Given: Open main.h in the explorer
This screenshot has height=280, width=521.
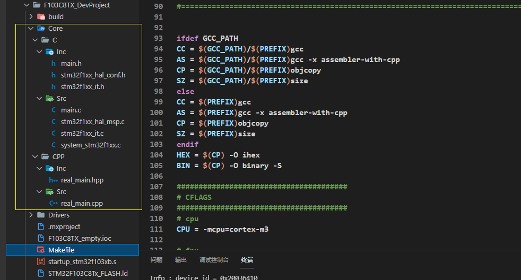Looking at the screenshot, I should 71,63.
